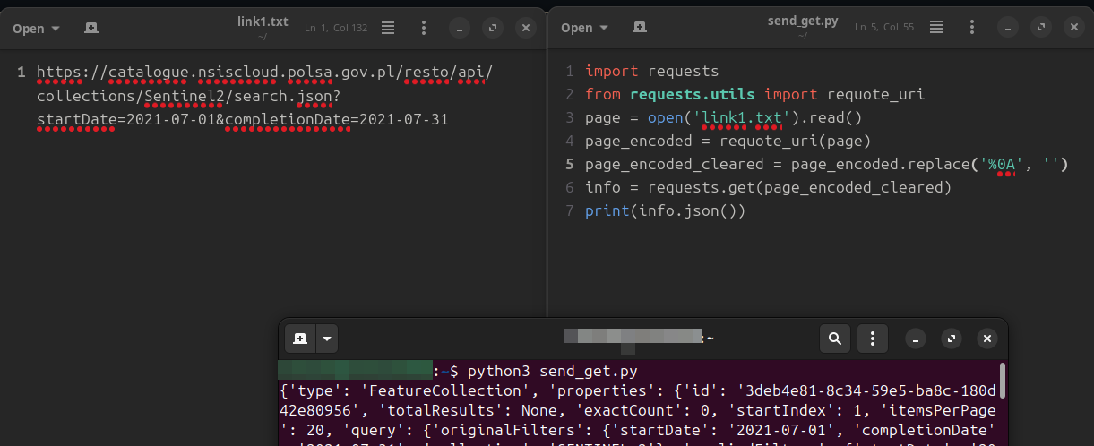Click the 'print(info.json())' line

click(665, 210)
